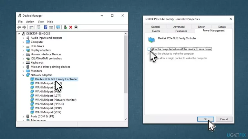Switch to the Resources tab in Properties
The height and width of the screenshot is (139, 248).
click(x=181, y=31)
